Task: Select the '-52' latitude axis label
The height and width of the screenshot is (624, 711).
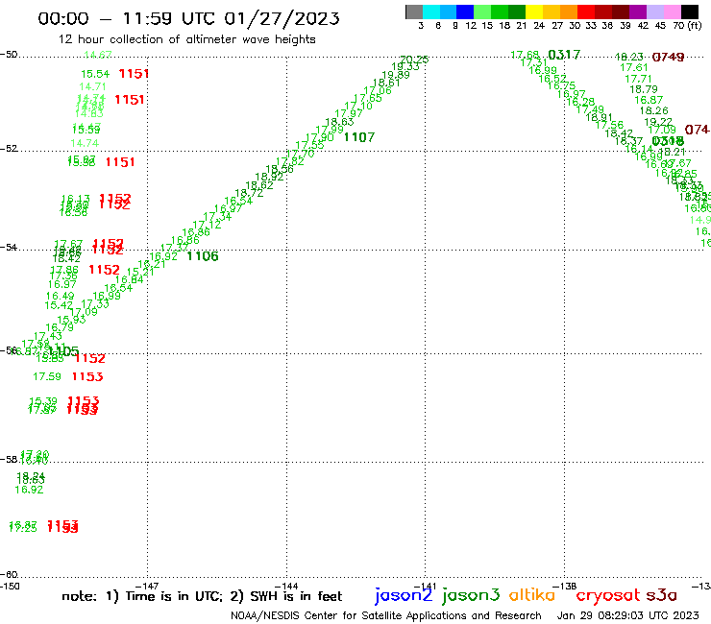Action: click(9, 149)
